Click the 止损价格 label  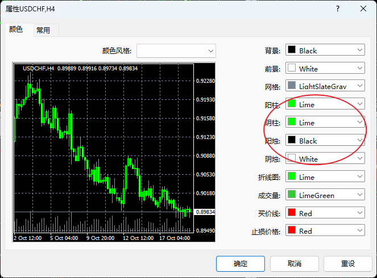pos(266,231)
